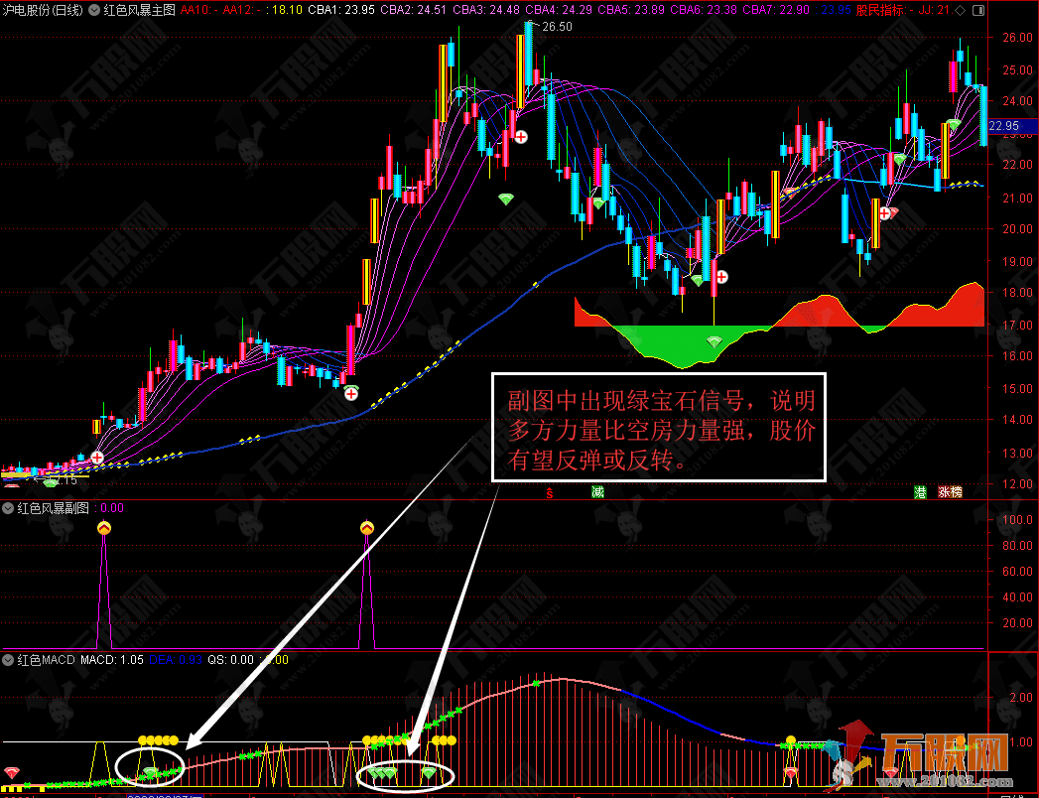The width and height of the screenshot is (1039, 798).
Task: Click the 100.0 axis label in 副图
Action: point(1017,520)
